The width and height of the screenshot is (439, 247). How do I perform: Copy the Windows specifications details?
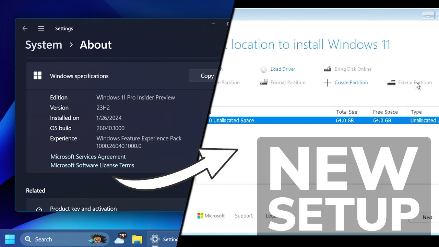point(207,75)
